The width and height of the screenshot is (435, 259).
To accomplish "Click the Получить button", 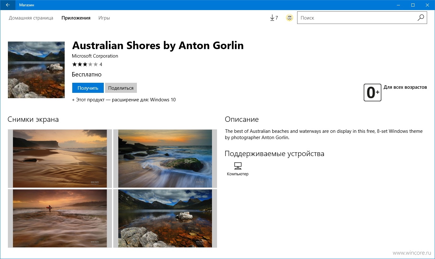I will pyautogui.click(x=88, y=88).
